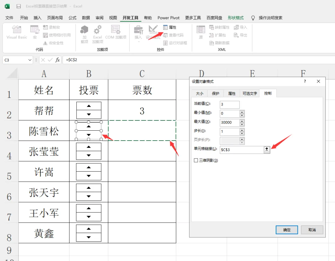Click the Excel app icon
The width and height of the screenshot is (335, 261).
(7, 6)
